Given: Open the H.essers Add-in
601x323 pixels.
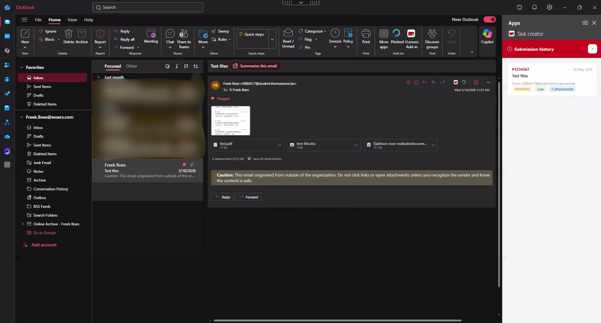Looking at the screenshot, I should tap(412, 39).
